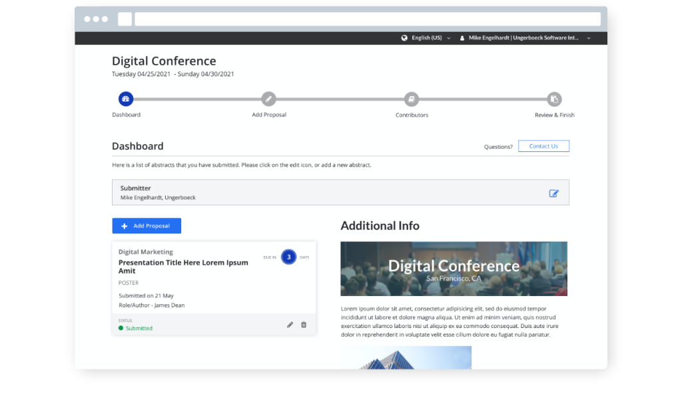682x400 pixels.
Task: Open the Contributors step icon
Action: click(412, 99)
